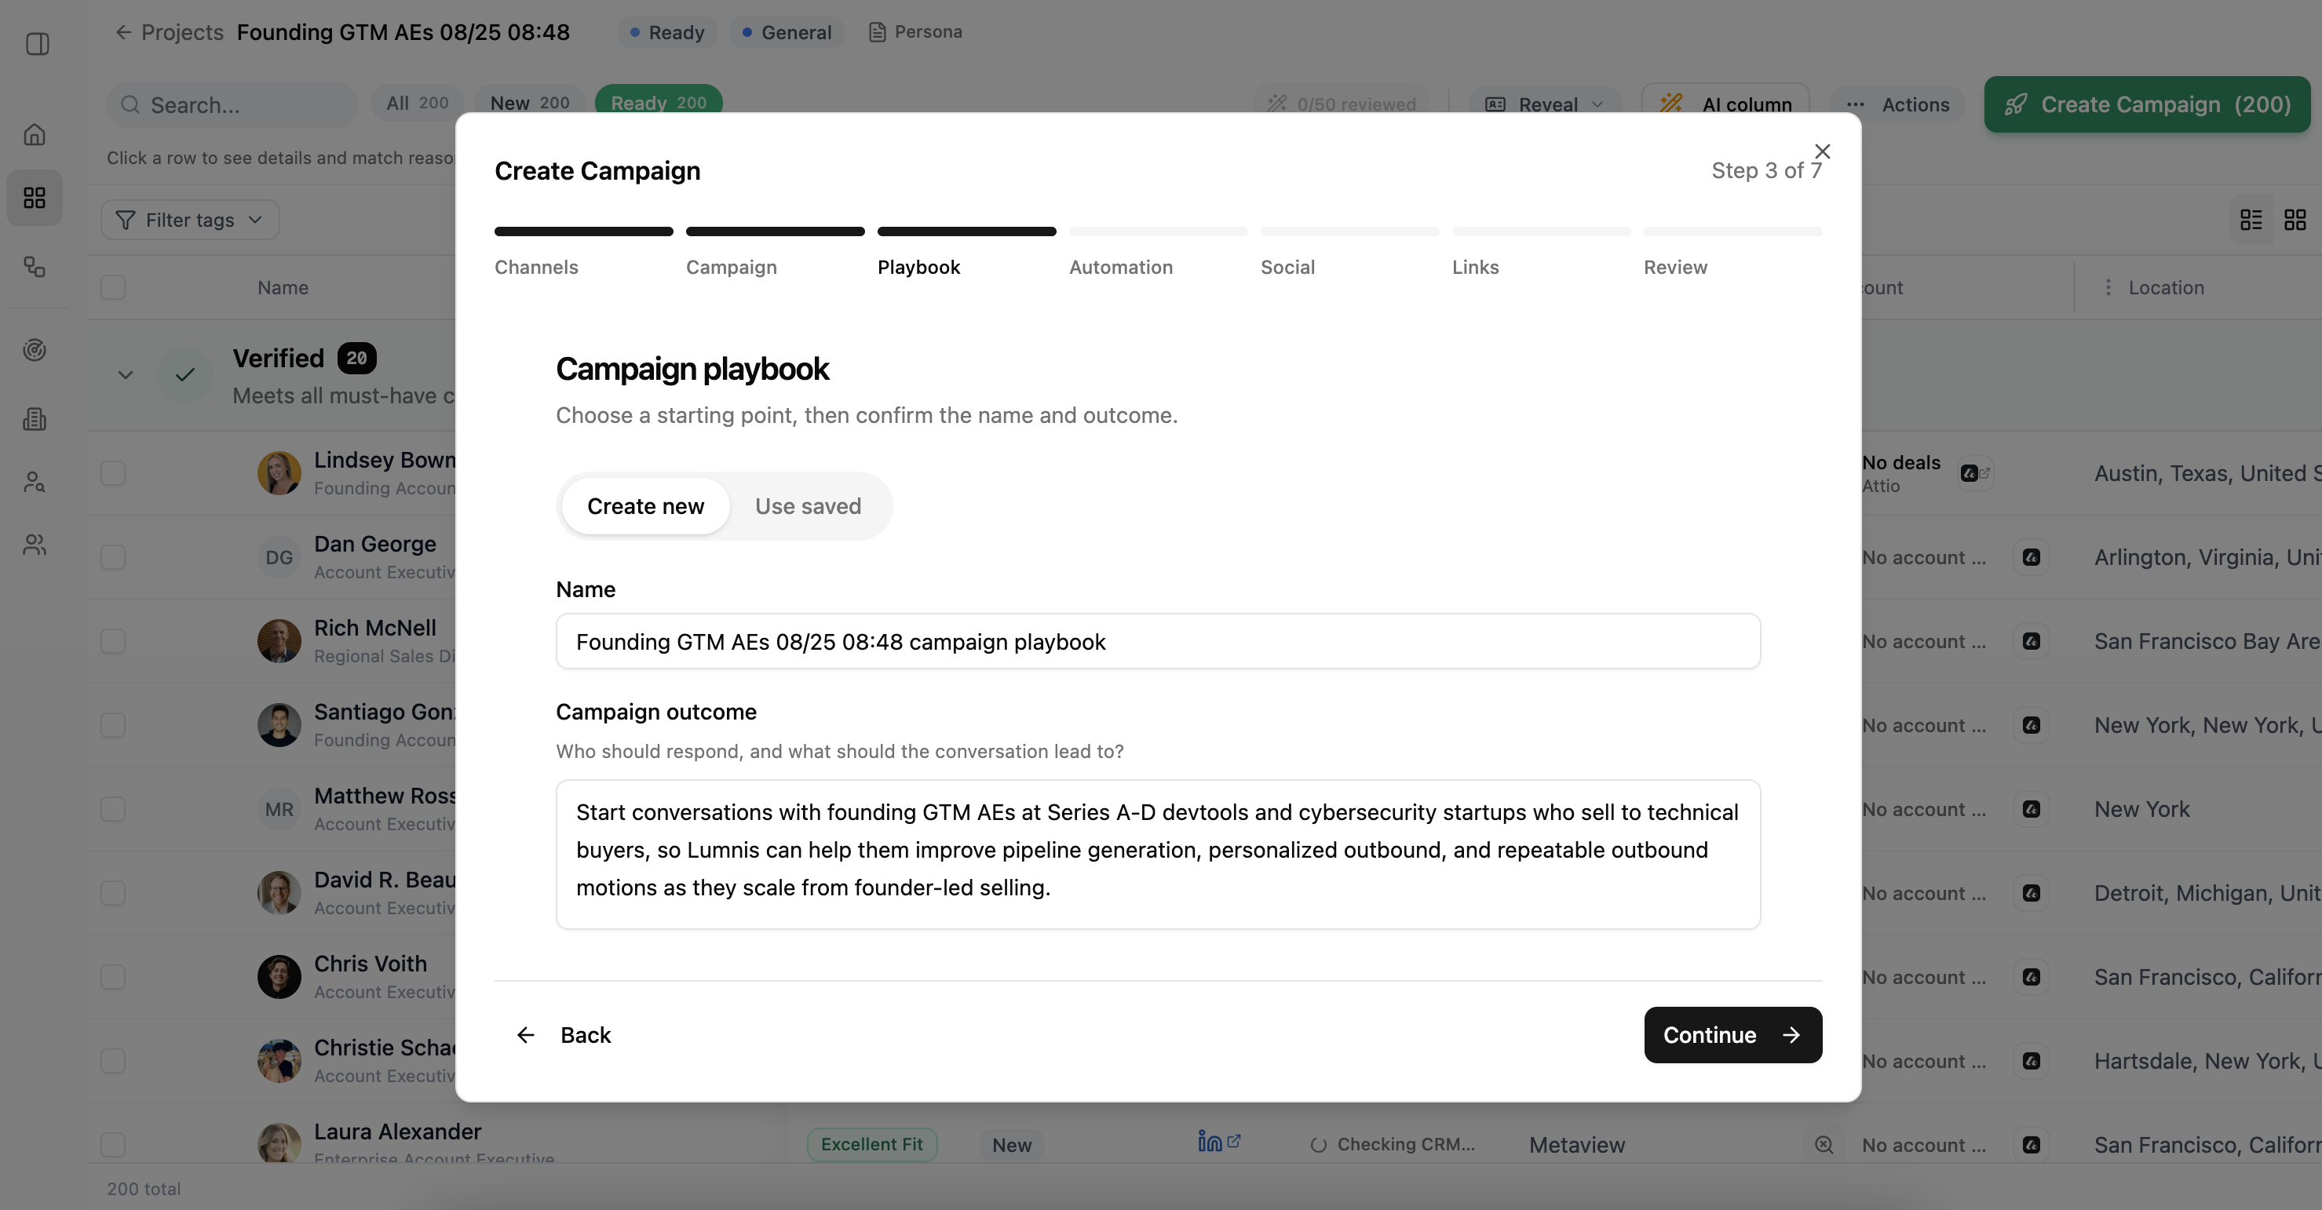Viewport: 2322px width, 1210px height.
Task: Click the Automation progress bar segment
Action: click(1157, 231)
